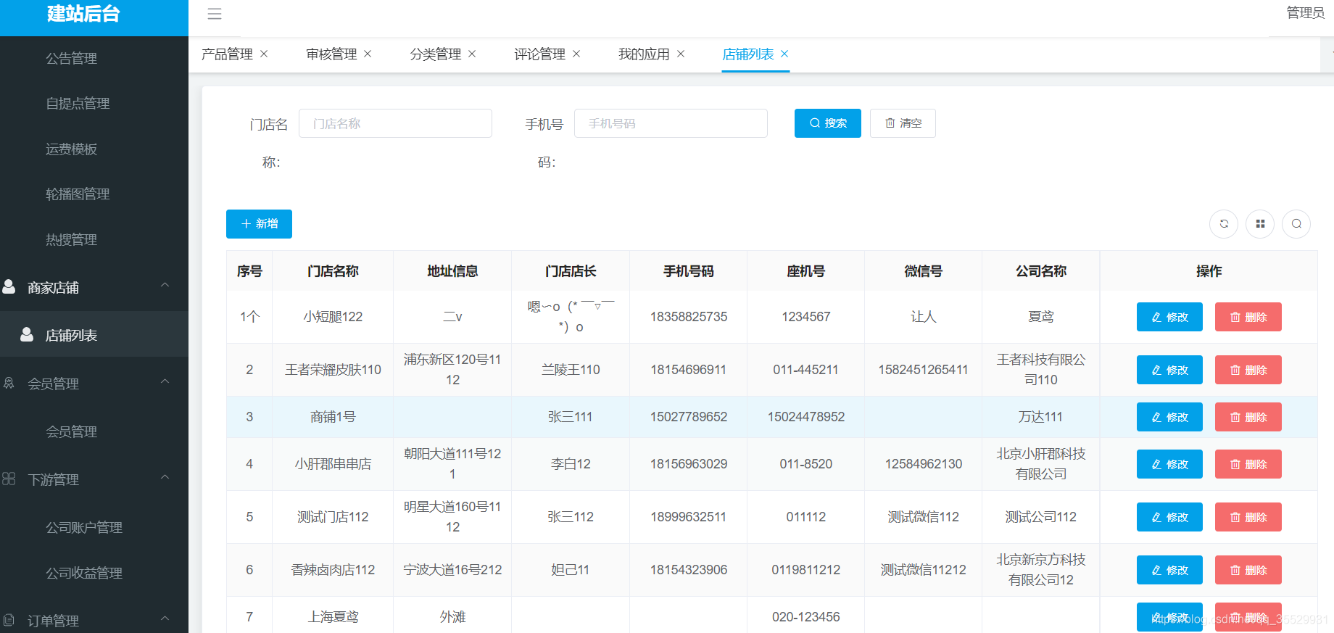The height and width of the screenshot is (633, 1334).
Task: Collapse the 会员管理 group chevron
Action: 165,381
